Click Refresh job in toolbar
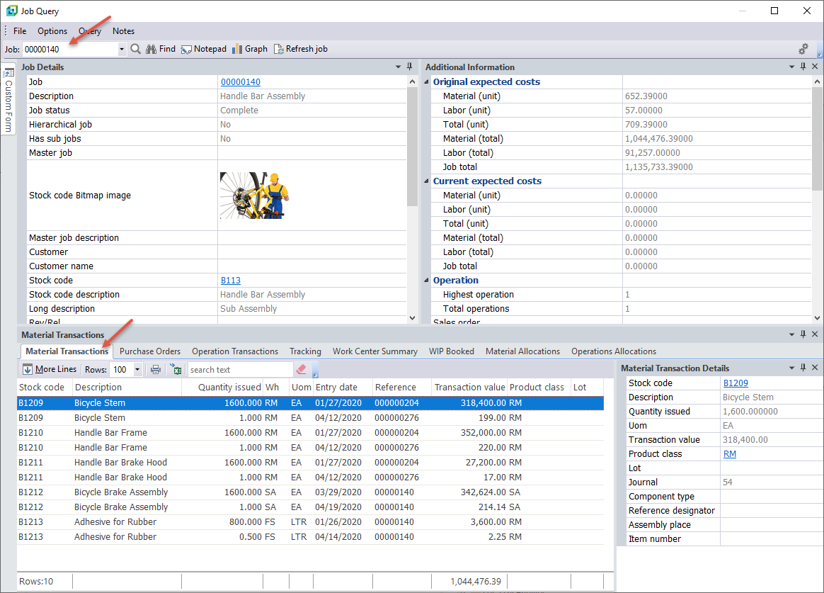Screen dimensions: 824x593 pyautogui.click(x=301, y=49)
